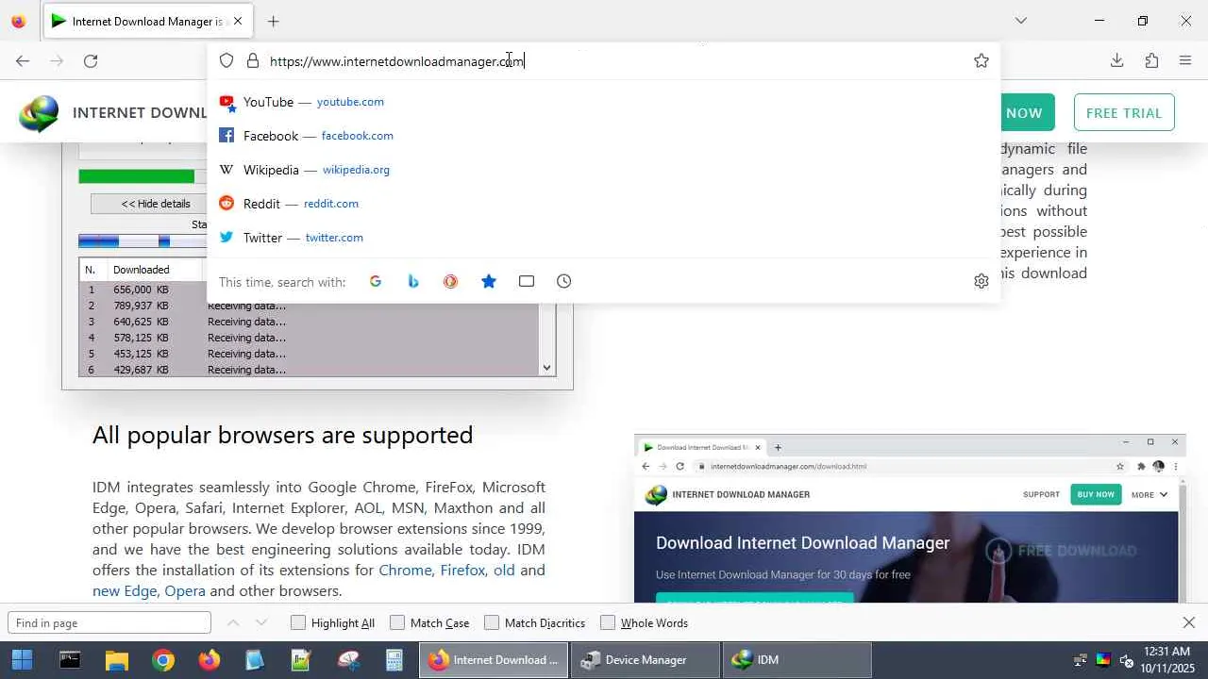
Task: Click the FREE TRIAL button
Action: pos(1124,113)
